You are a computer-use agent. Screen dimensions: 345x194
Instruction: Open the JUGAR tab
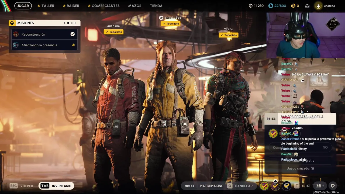[23, 6]
